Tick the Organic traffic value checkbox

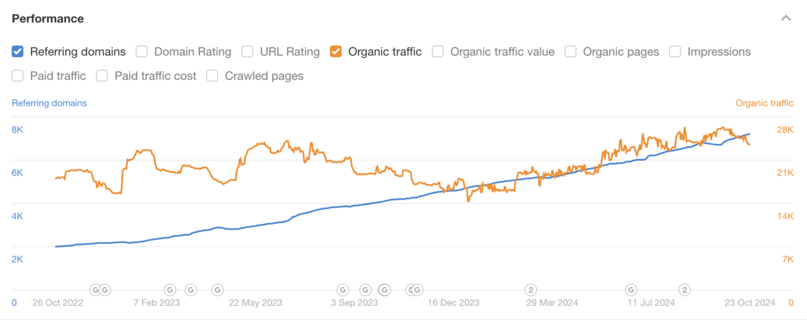[x=438, y=51]
